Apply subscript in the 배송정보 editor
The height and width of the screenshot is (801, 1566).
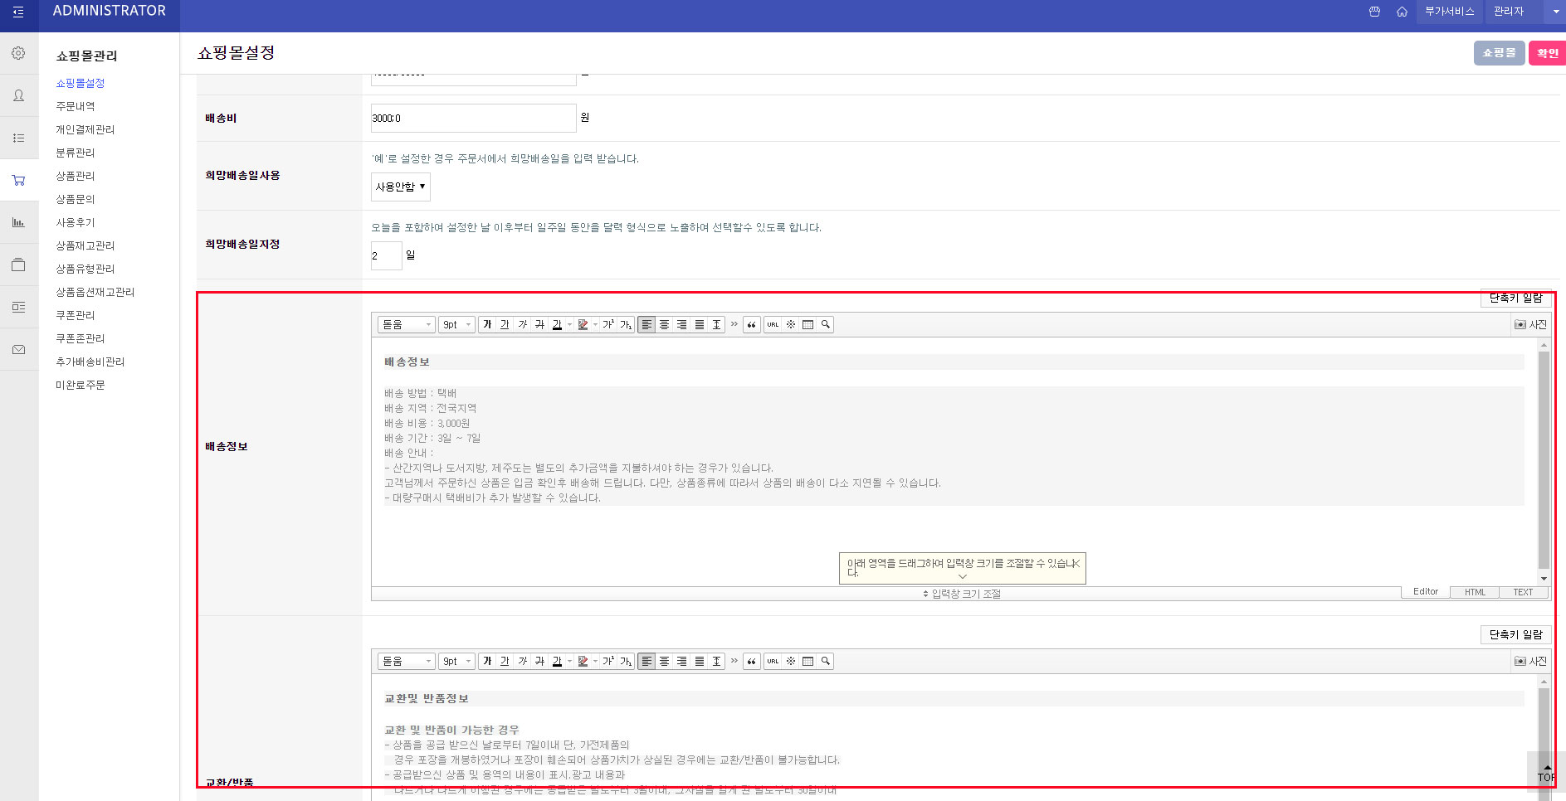point(626,324)
